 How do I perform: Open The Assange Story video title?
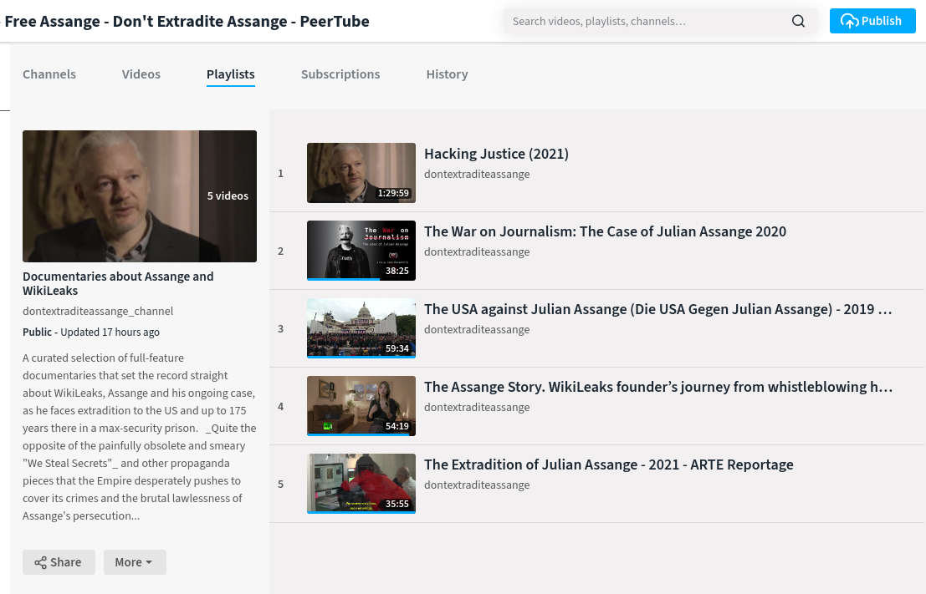pos(657,387)
